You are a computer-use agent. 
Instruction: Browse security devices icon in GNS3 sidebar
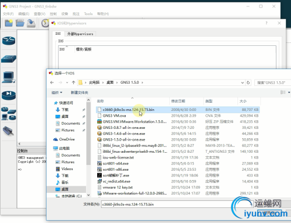tap(9, 95)
